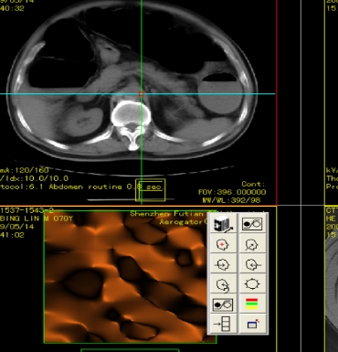Click the "BING LIN M 070Y" patient text
Screen dimensions: 338x352
click(37, 219)
